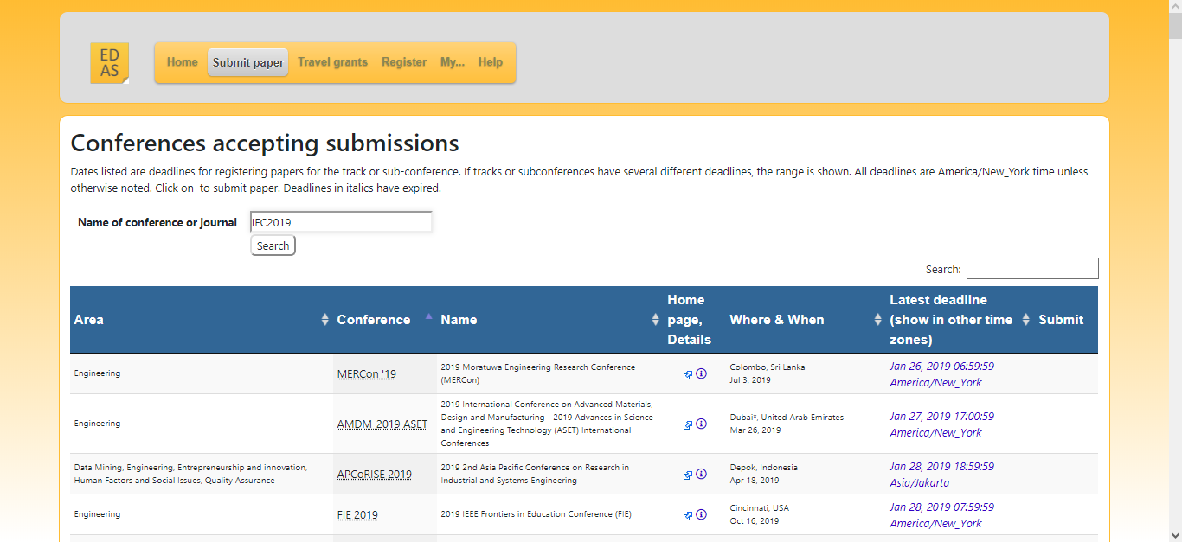Open AMDM-2019 ASET home page icon
Image resolution: width=1182 pixels, height=542 pixels.
[688, 424]
